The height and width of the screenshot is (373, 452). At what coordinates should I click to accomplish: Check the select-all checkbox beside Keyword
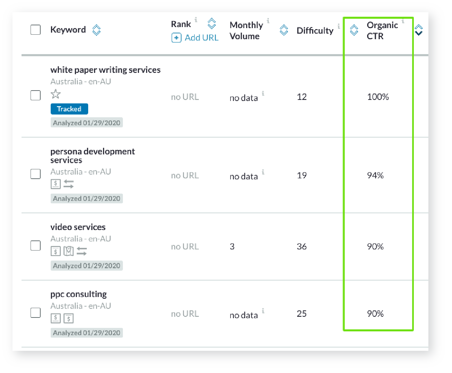[x=35, y=30]
